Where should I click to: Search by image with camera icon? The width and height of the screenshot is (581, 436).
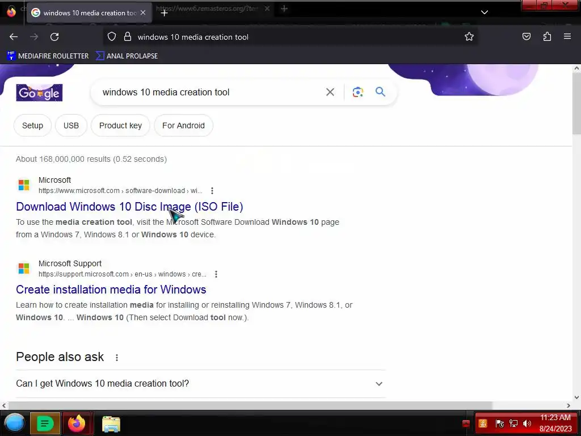click(357, 92)
